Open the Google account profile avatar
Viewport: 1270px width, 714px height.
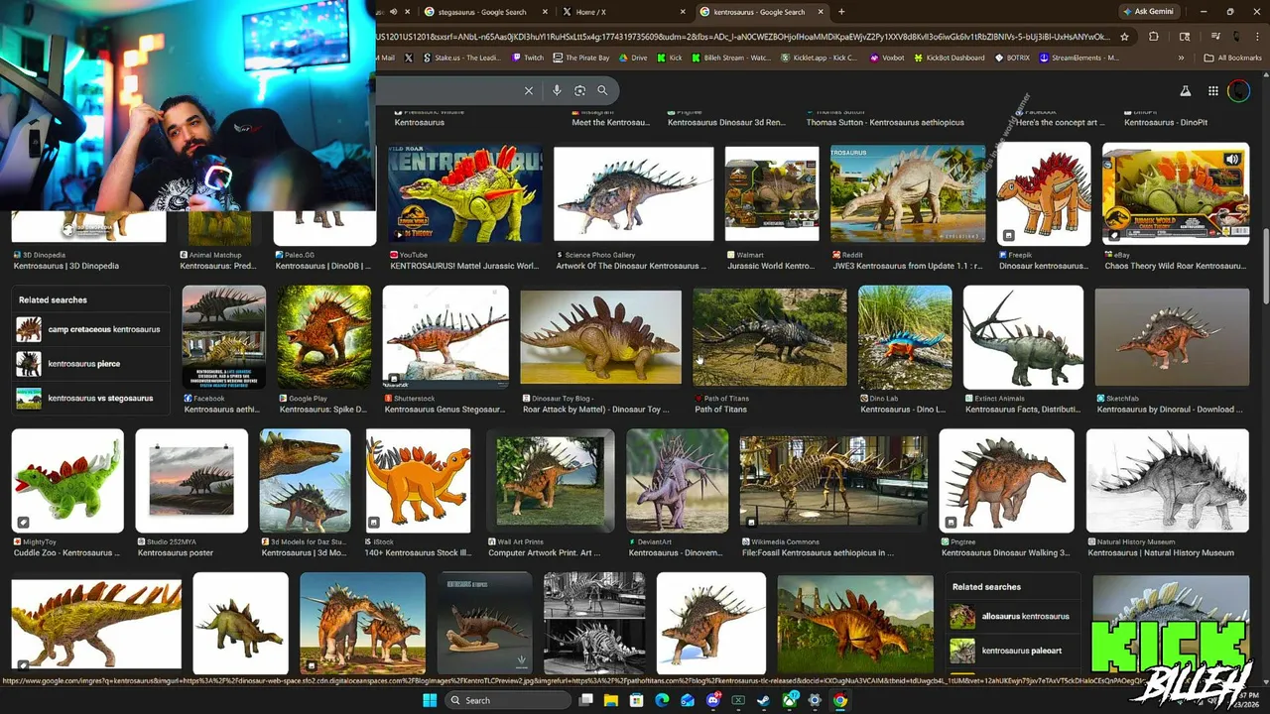1239,91
